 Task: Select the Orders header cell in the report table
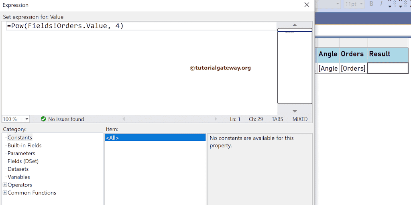[353, 54]
